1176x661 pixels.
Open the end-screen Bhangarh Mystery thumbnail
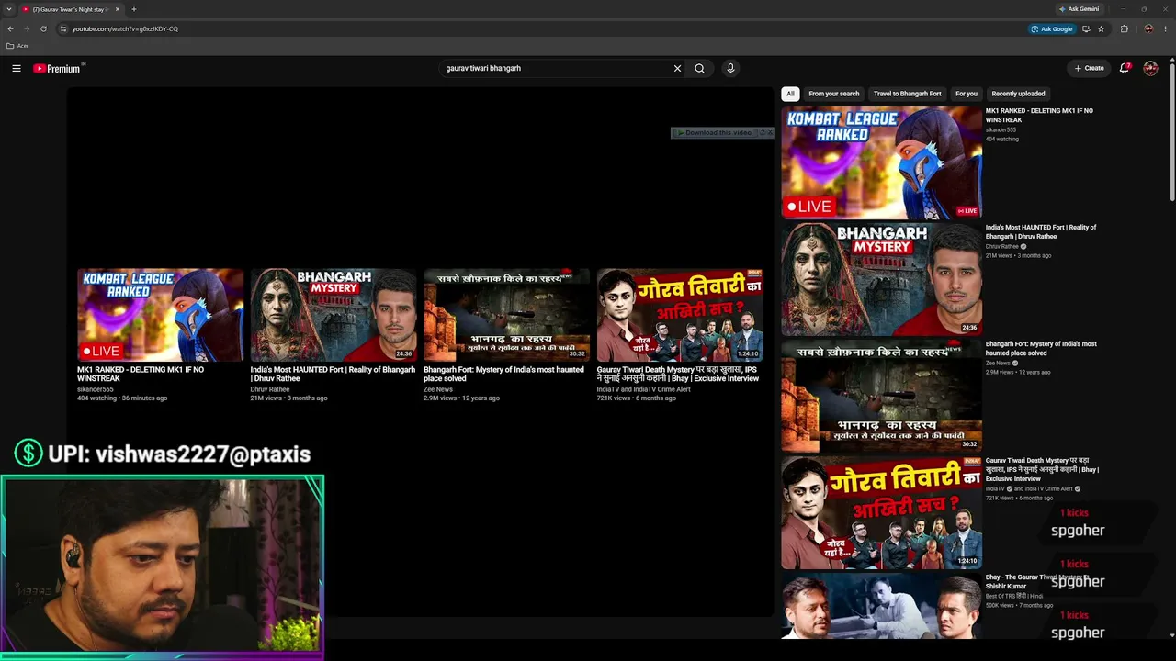[x=334, y=315]
